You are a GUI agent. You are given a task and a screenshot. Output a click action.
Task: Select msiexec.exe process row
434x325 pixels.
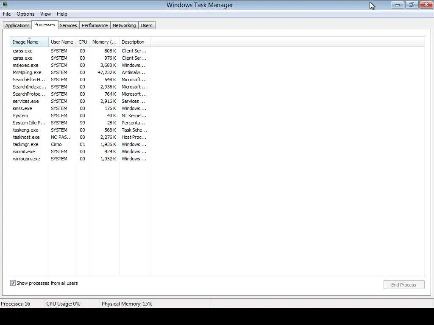(80, 65)
